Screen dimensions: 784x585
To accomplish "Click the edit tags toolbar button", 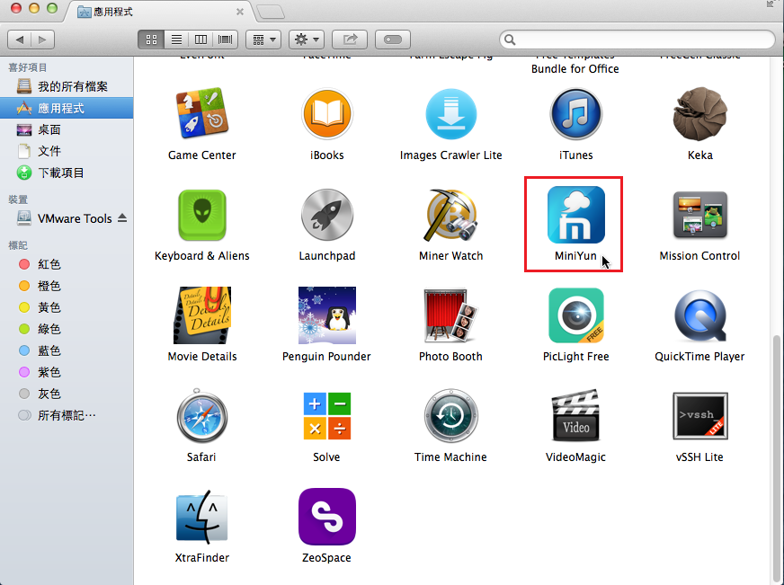I will coord(393,40).
